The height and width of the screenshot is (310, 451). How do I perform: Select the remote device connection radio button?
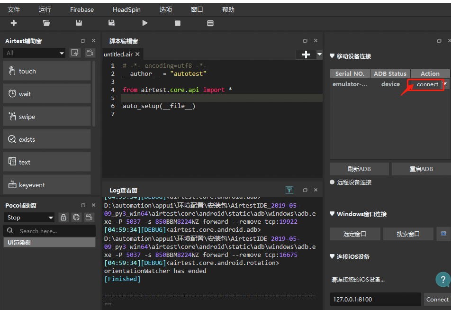point(333,182)
